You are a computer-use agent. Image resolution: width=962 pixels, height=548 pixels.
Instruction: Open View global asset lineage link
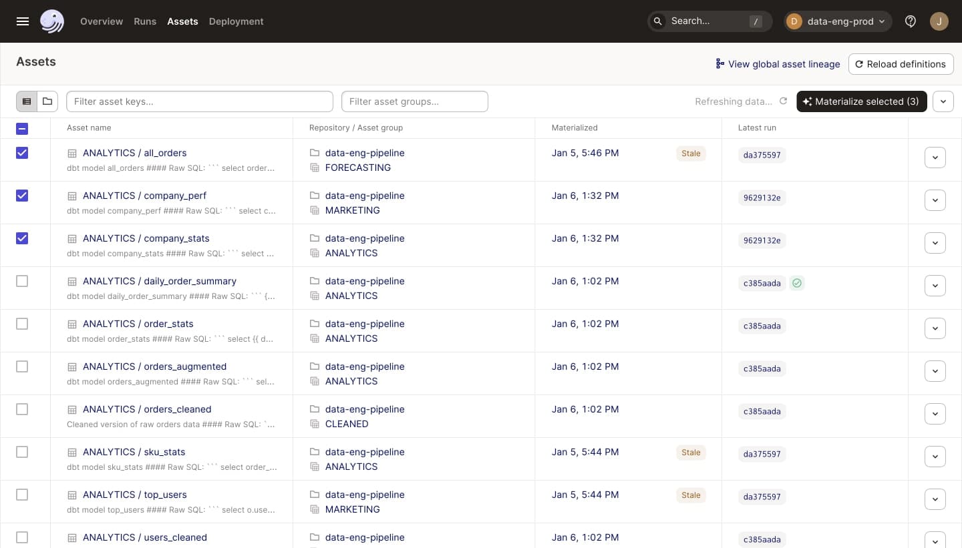tap(778, 64)
